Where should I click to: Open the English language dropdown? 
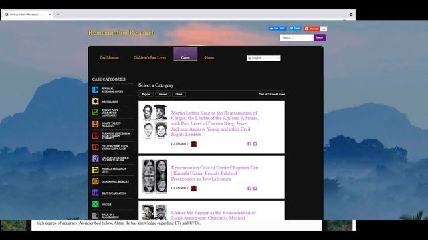263,58
